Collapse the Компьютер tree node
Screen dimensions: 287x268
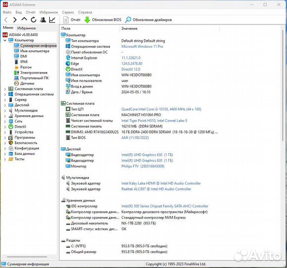click(5, 40)
